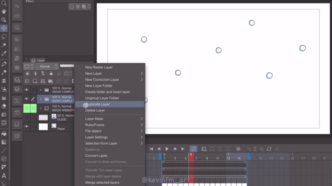This screenshot has width=332, height=186.
Task: Toggle the edit-target box of top SNOW COMPLETE folder
Action: click(x=33, y=90)
